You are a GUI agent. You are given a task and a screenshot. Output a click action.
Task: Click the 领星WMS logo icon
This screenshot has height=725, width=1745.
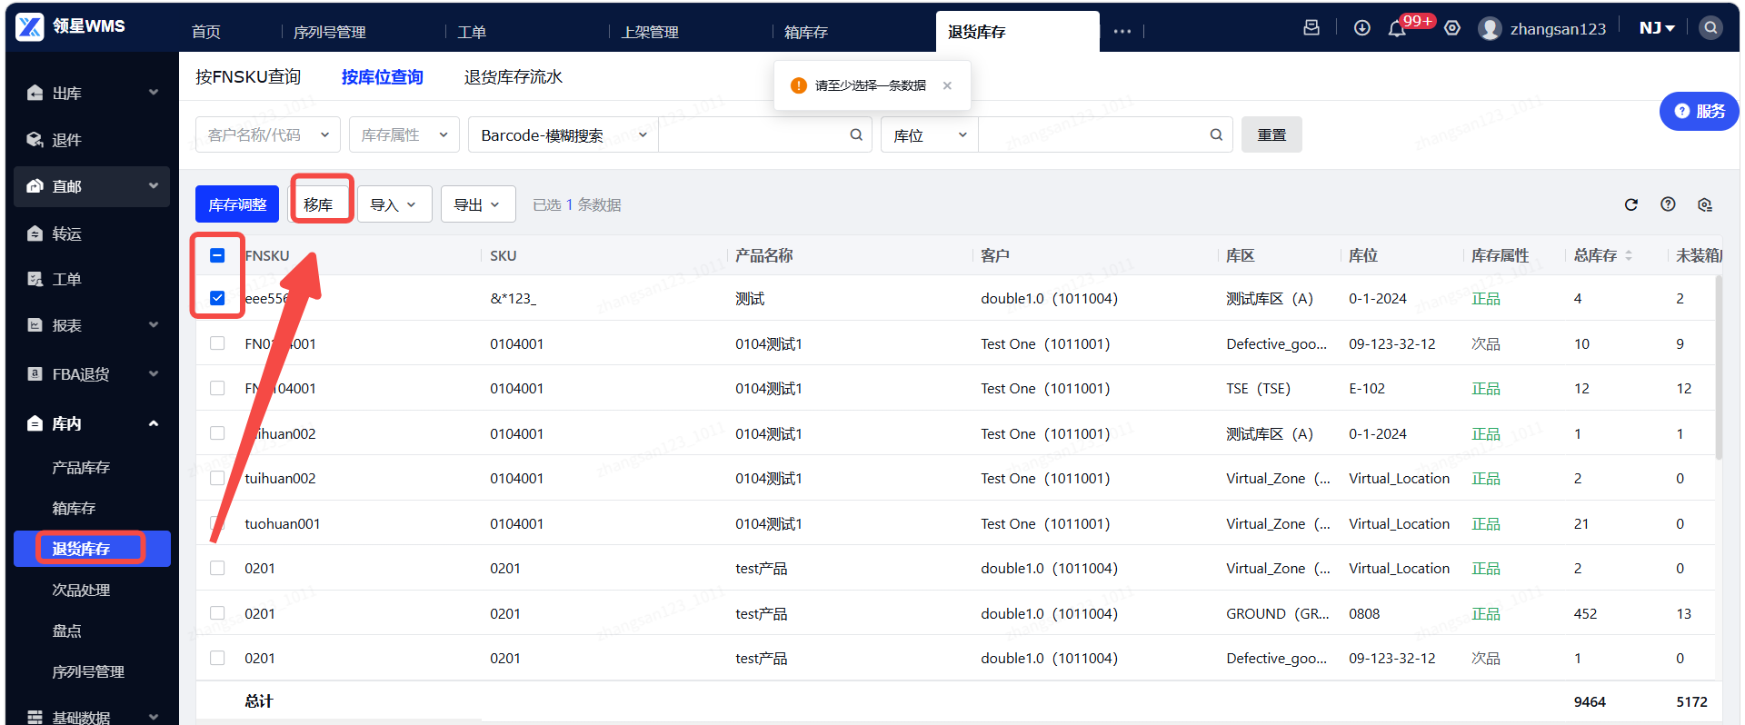click(30, 27)
